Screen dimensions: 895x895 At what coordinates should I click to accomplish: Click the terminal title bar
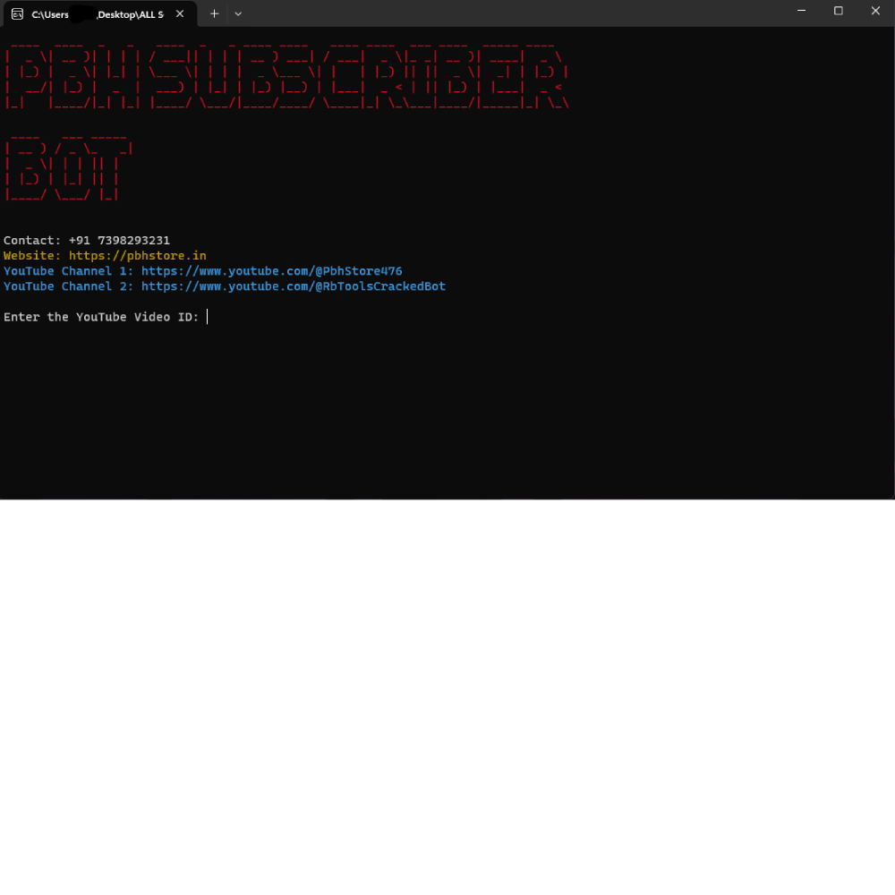(x=492, y=13)
